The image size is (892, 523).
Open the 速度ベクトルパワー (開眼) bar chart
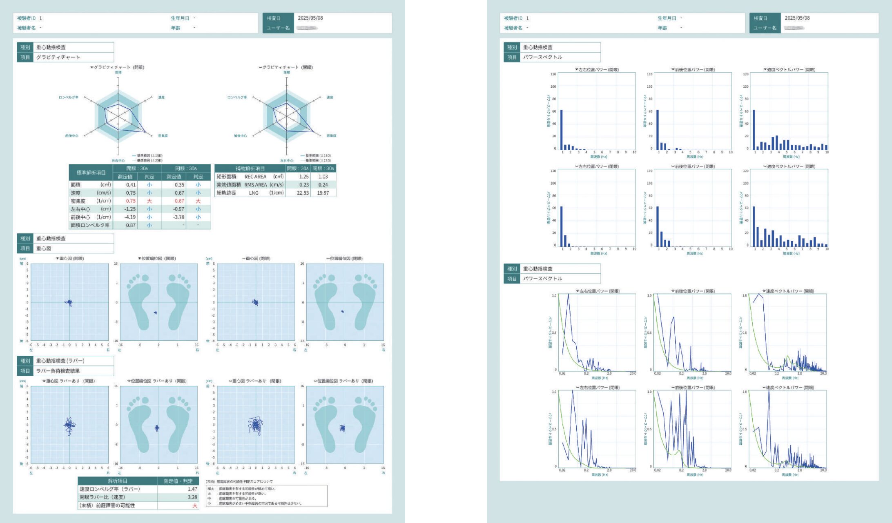[x=789, y=111]
